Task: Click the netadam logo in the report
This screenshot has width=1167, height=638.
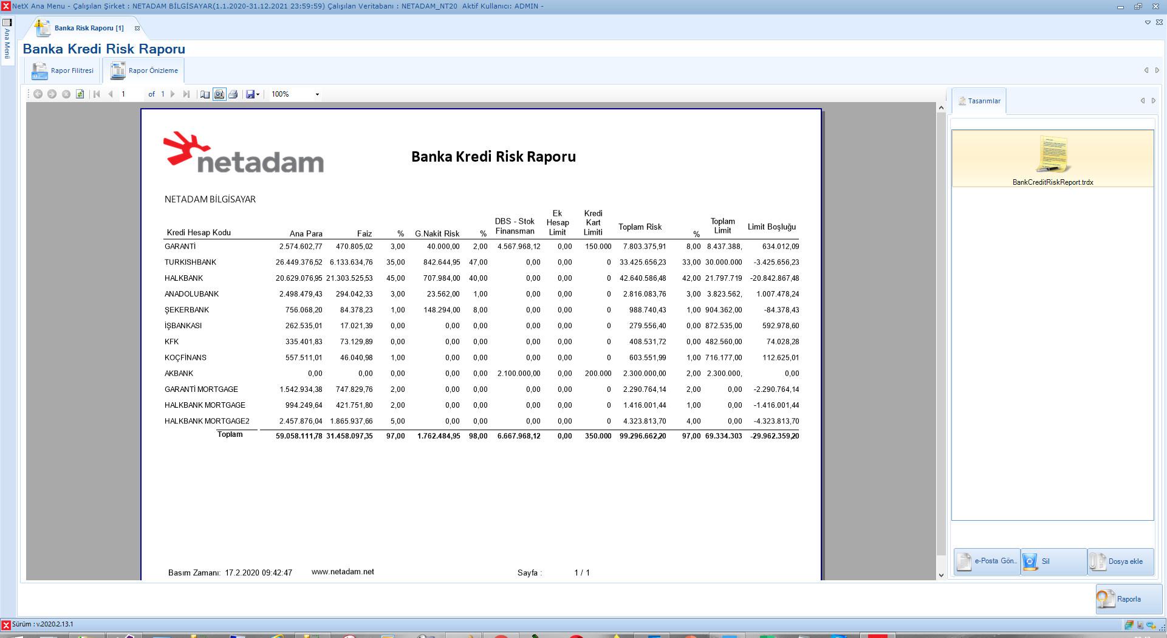Action: (x=244, y=153)
